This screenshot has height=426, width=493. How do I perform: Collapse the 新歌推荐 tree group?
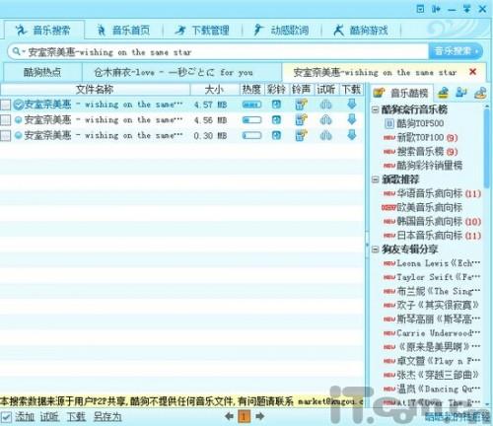coord(375,179)
